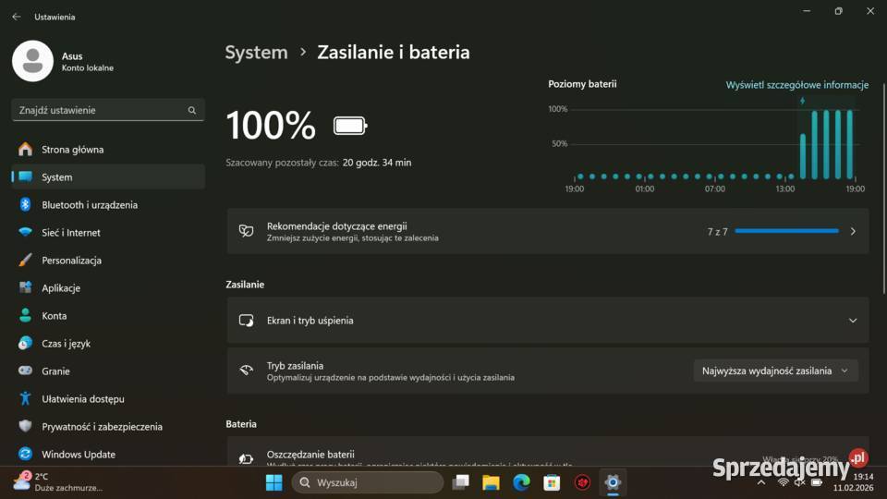
Task: Click the Tryb zasilania gauge icon
Action: (246, 371)
